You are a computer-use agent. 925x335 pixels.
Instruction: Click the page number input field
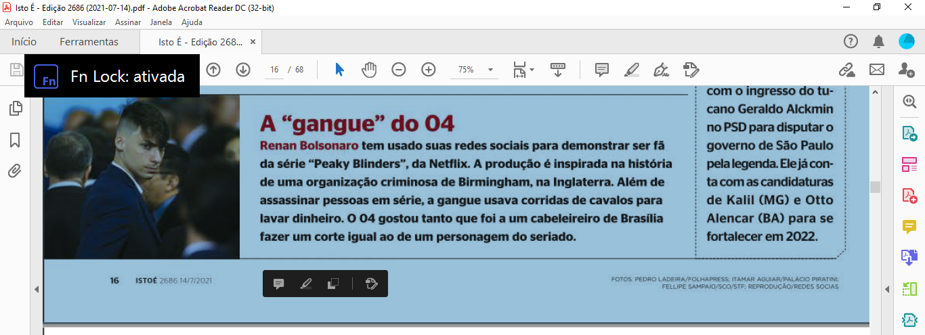[x=274, y=70]
